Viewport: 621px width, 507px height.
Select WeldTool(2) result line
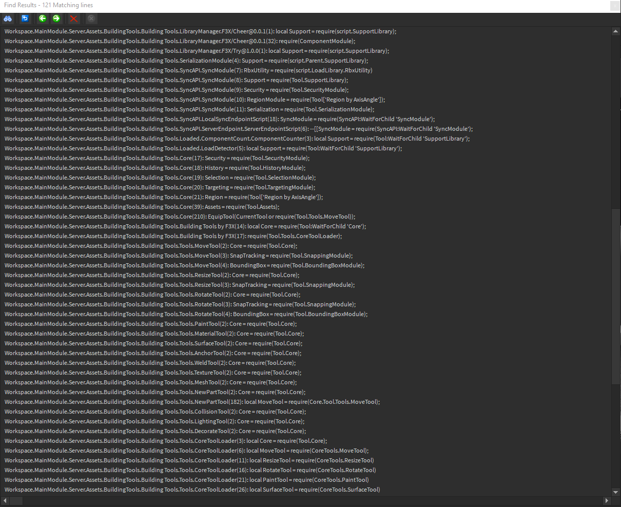[x=150, y=363]
